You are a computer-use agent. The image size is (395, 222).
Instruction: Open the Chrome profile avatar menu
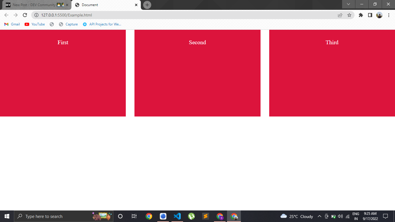379,15
